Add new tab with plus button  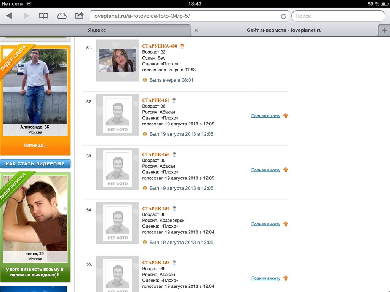click(x=384, y=30)
